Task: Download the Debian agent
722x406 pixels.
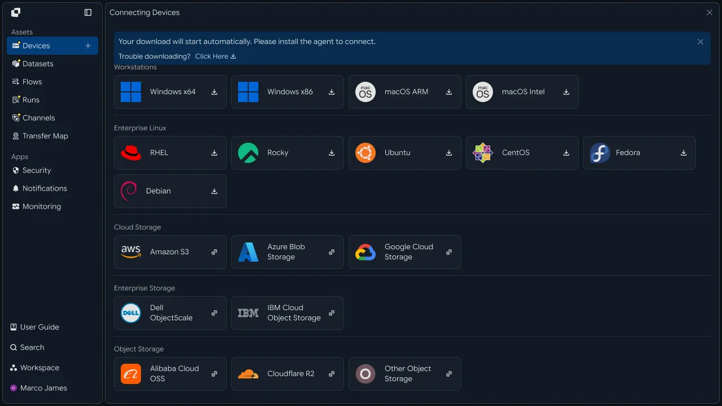Action: [x=214, y=191]
